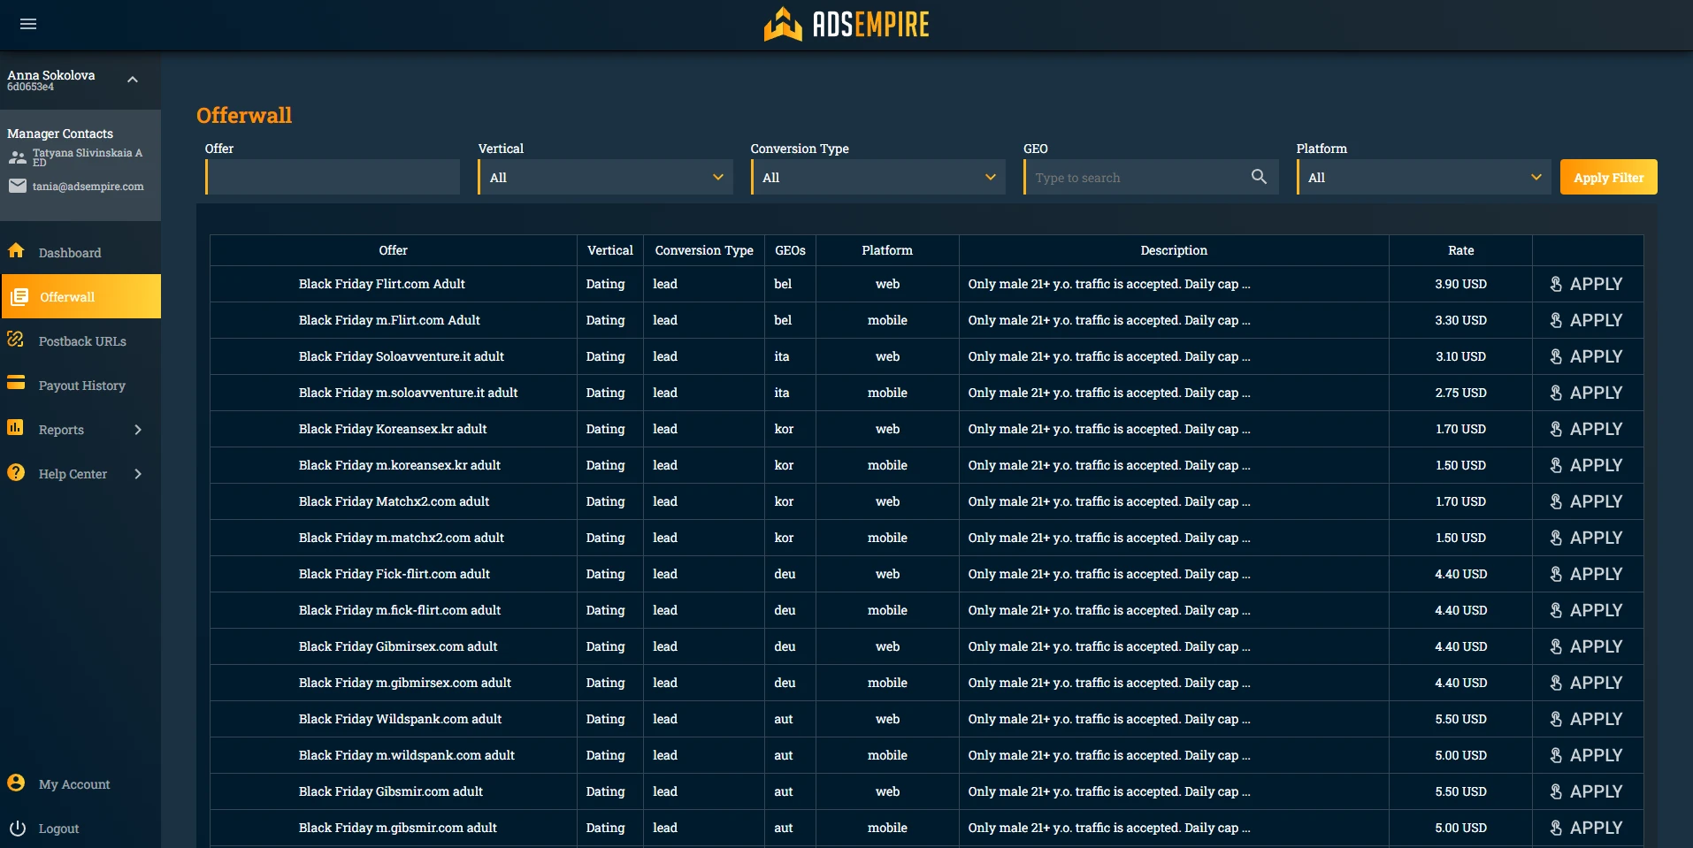
Task: Click the Vertical column header
Action: click(x=610, y=250)
